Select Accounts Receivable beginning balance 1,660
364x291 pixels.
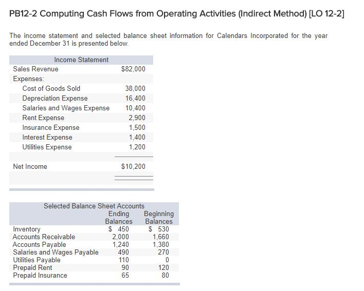(160, 237)
